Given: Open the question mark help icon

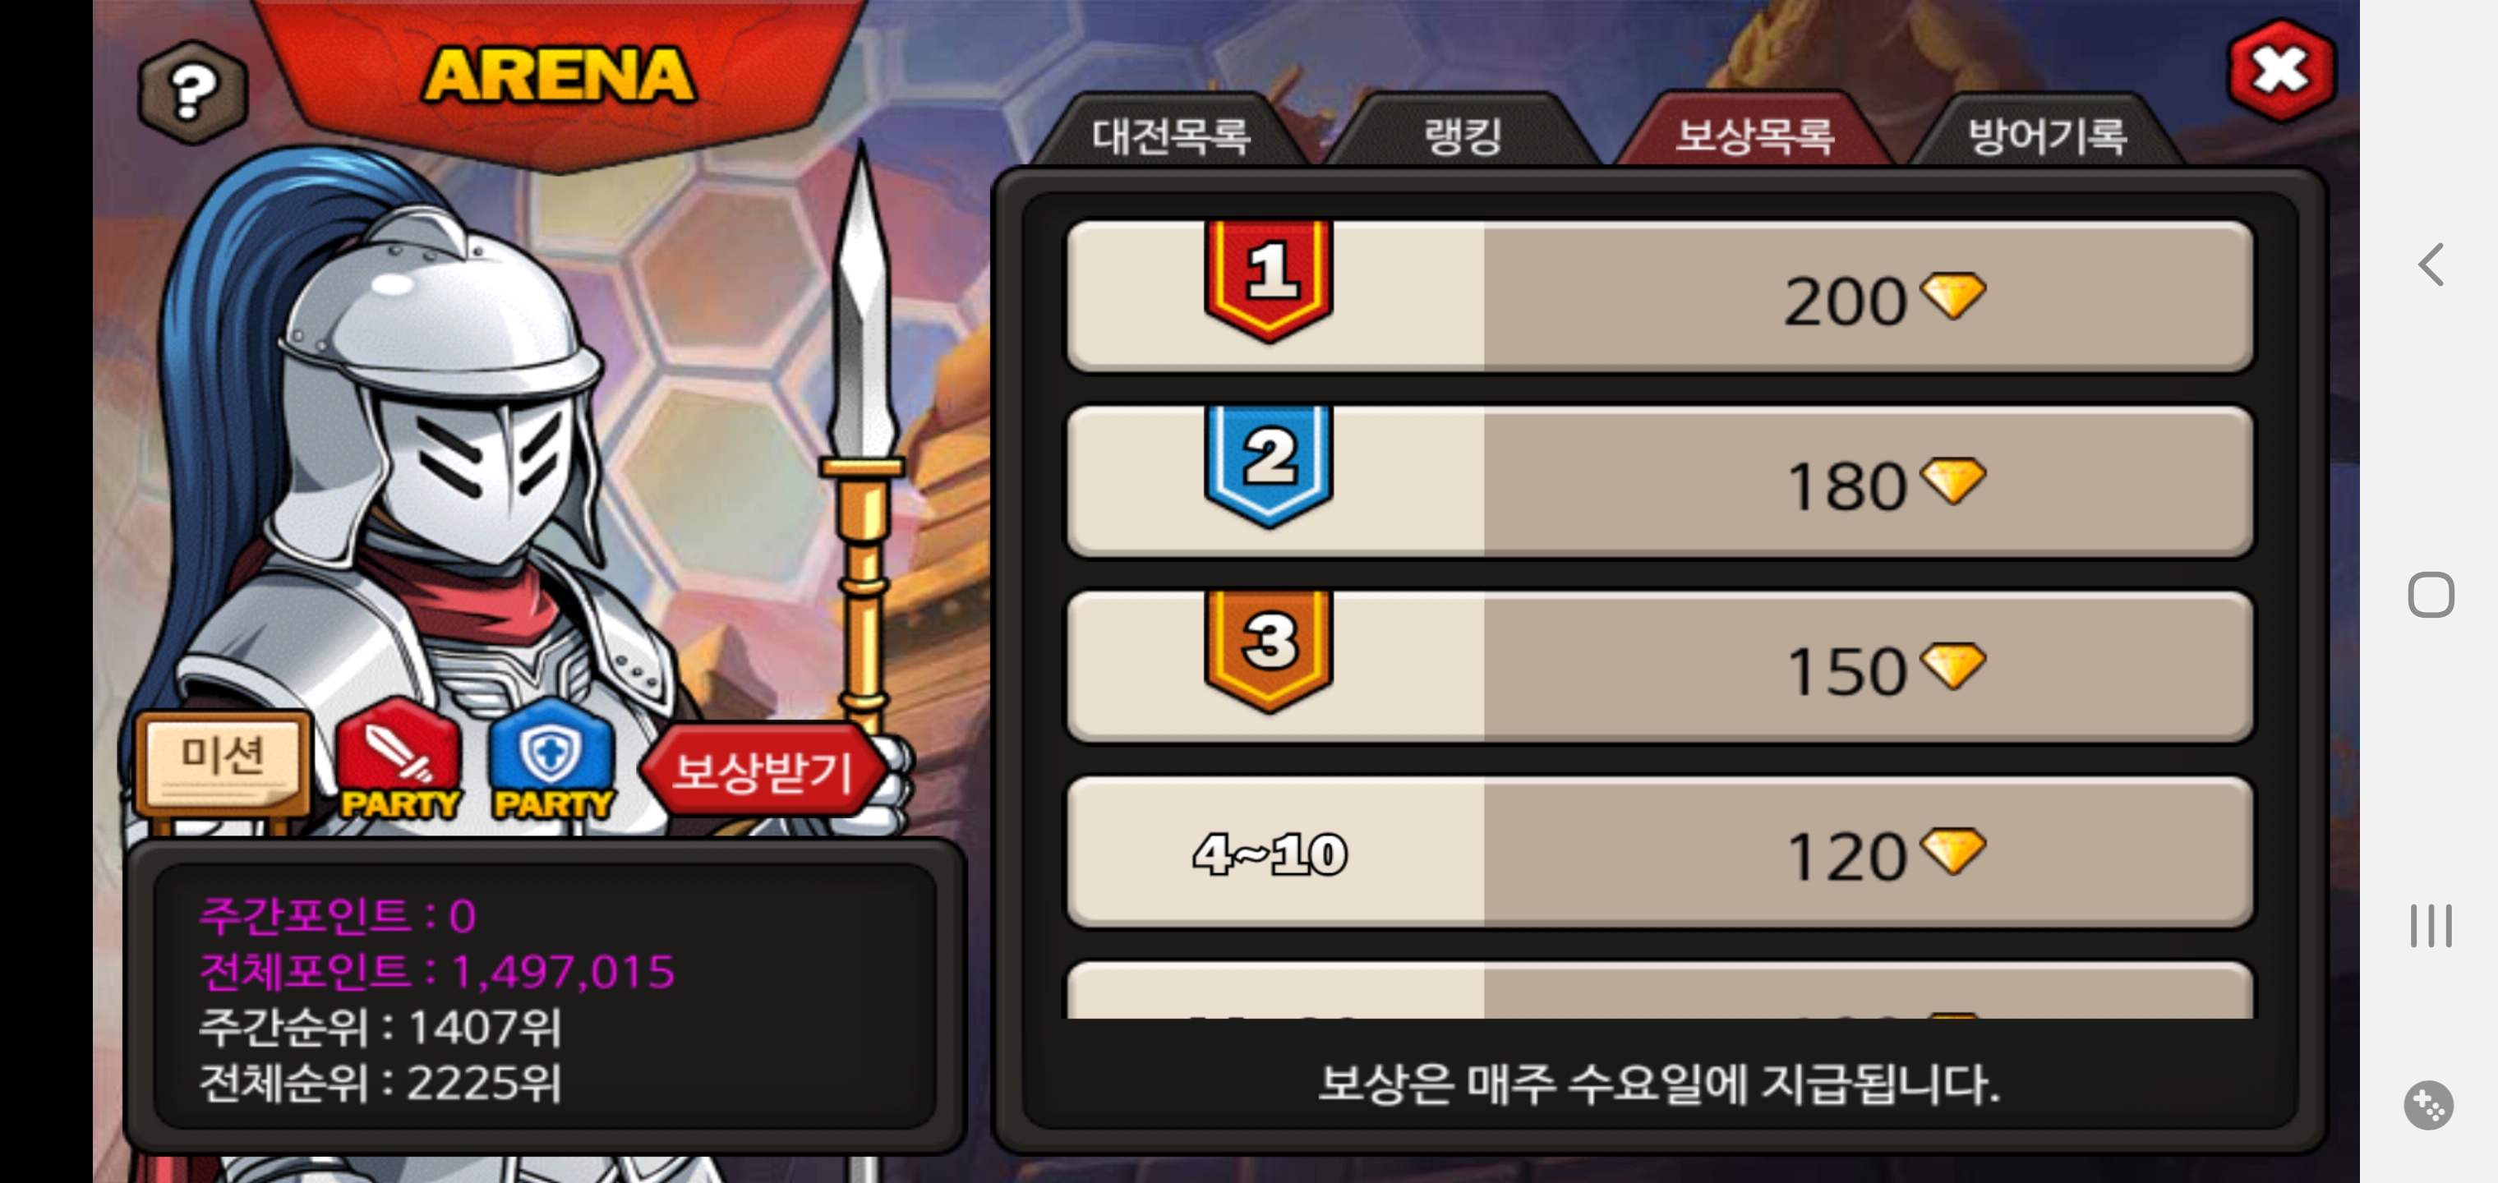Looking at the screenshot, I should 193,93.
